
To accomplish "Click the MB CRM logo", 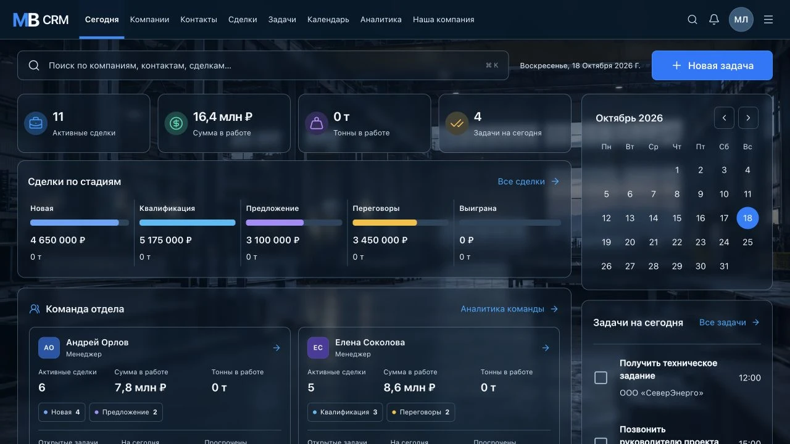I will pos(41,20).
